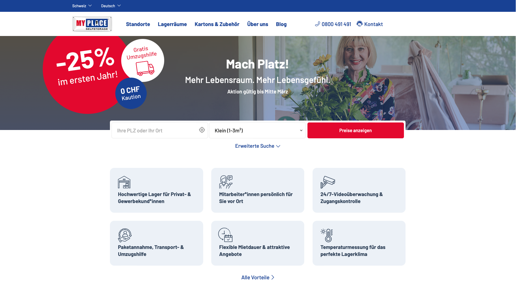Click the Mitarbeiter*innen person chat icon
Viewport: 516px width, 282px height.
point(226,182)
